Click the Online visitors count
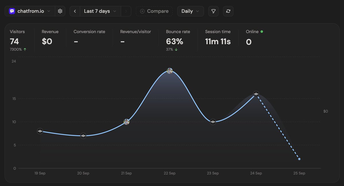This screenshot has width=344, height=186. point(249,42)
